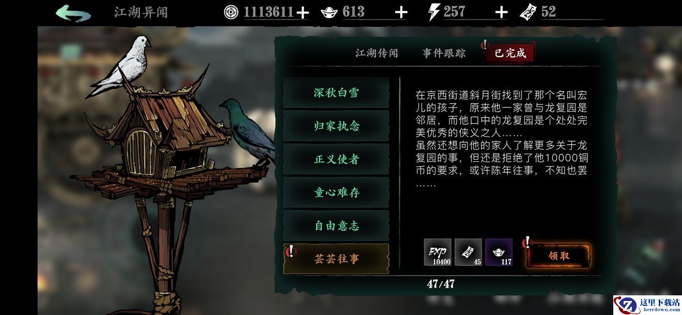The width and height of the screenshot is (682, 315).
Task: Open the 事件跟踪 tab
Action: pyautogui.click(x=444, y=53)
